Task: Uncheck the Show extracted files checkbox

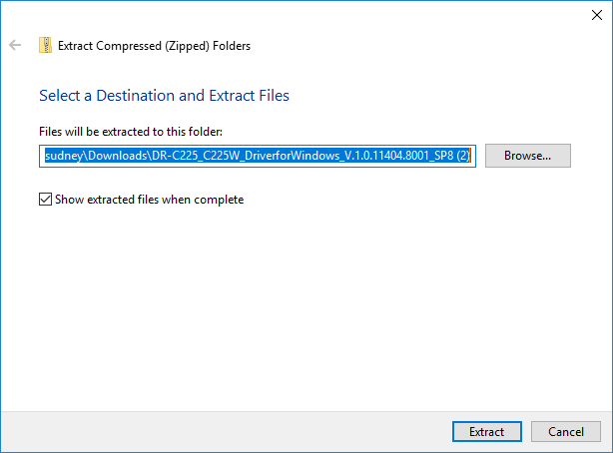Action: click(45, 200)
